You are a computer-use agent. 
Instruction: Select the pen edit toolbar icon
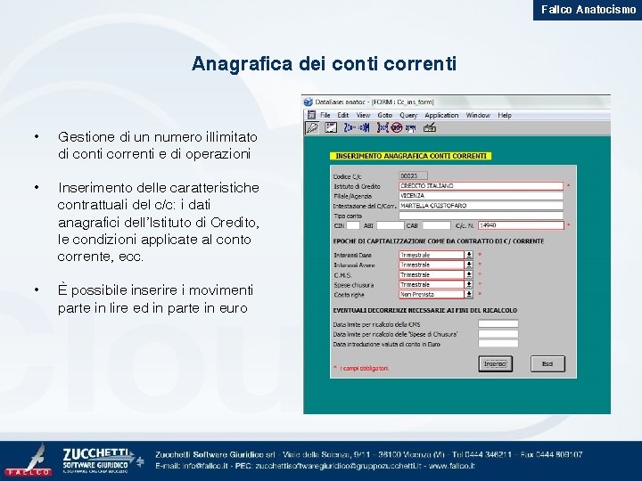pos(312,128)
